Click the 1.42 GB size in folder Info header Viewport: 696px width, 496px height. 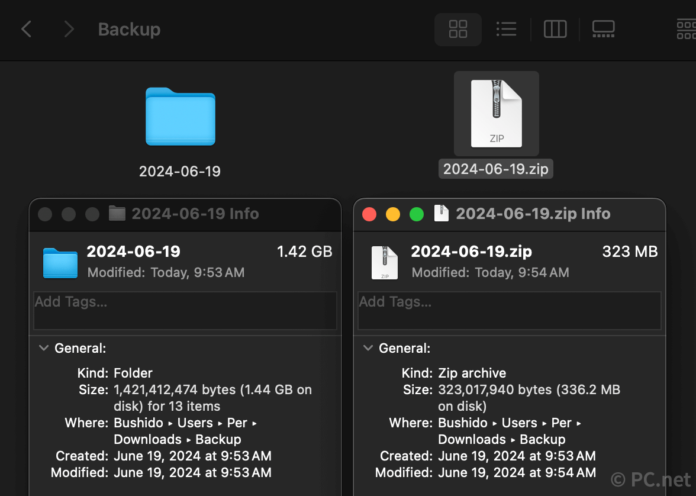click(304, 252)
